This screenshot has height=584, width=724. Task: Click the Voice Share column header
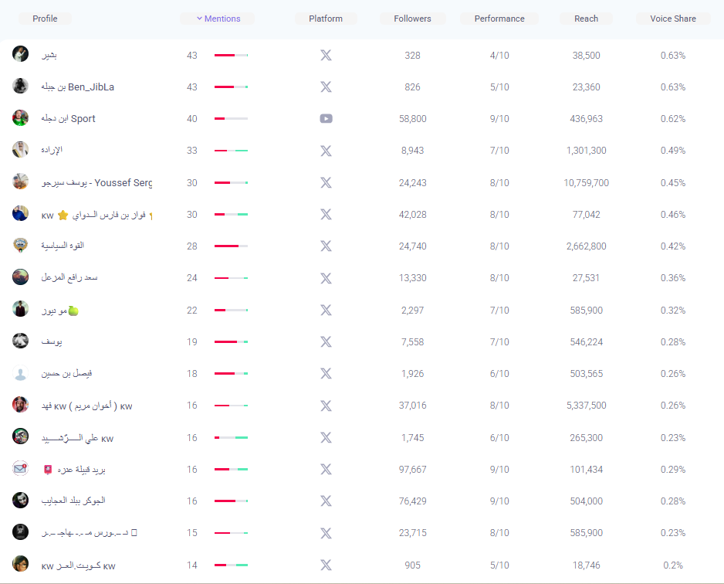pyautogui.click(x=672, y=19)
